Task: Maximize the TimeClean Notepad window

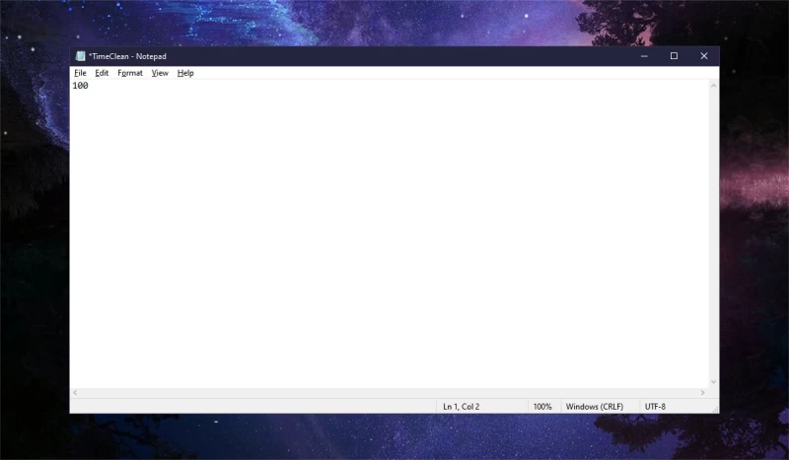Action: click(x=674, y=56)
